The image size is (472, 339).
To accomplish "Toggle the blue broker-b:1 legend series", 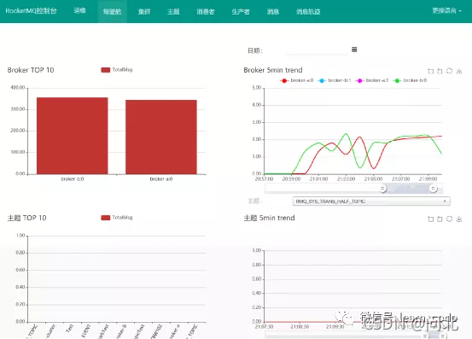I will click(335, 80).
